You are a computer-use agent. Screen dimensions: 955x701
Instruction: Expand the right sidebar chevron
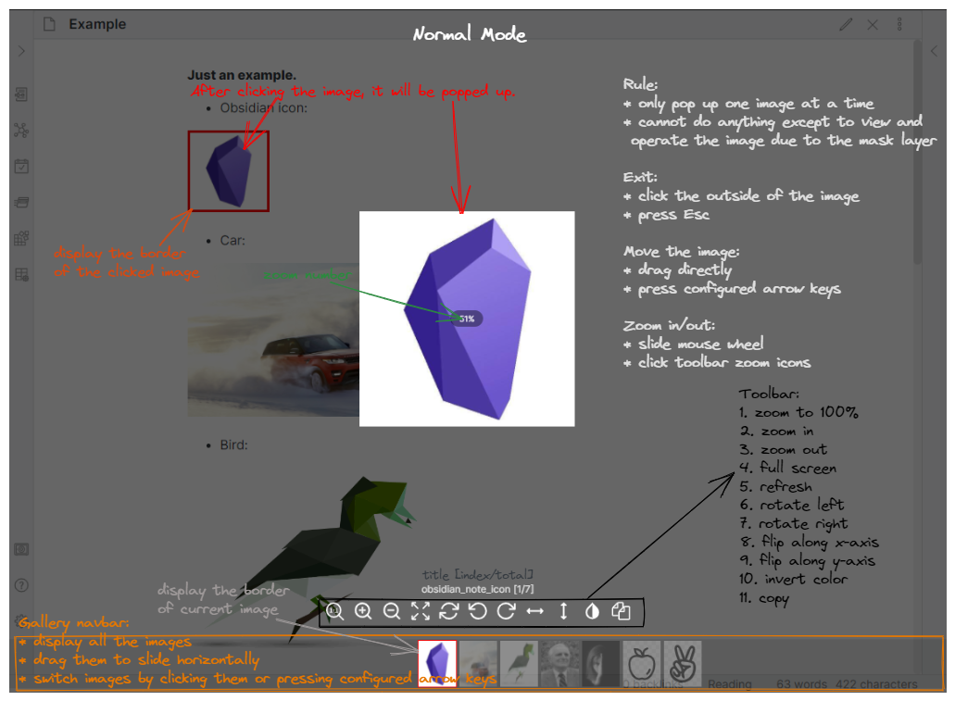tap(934, 51)
